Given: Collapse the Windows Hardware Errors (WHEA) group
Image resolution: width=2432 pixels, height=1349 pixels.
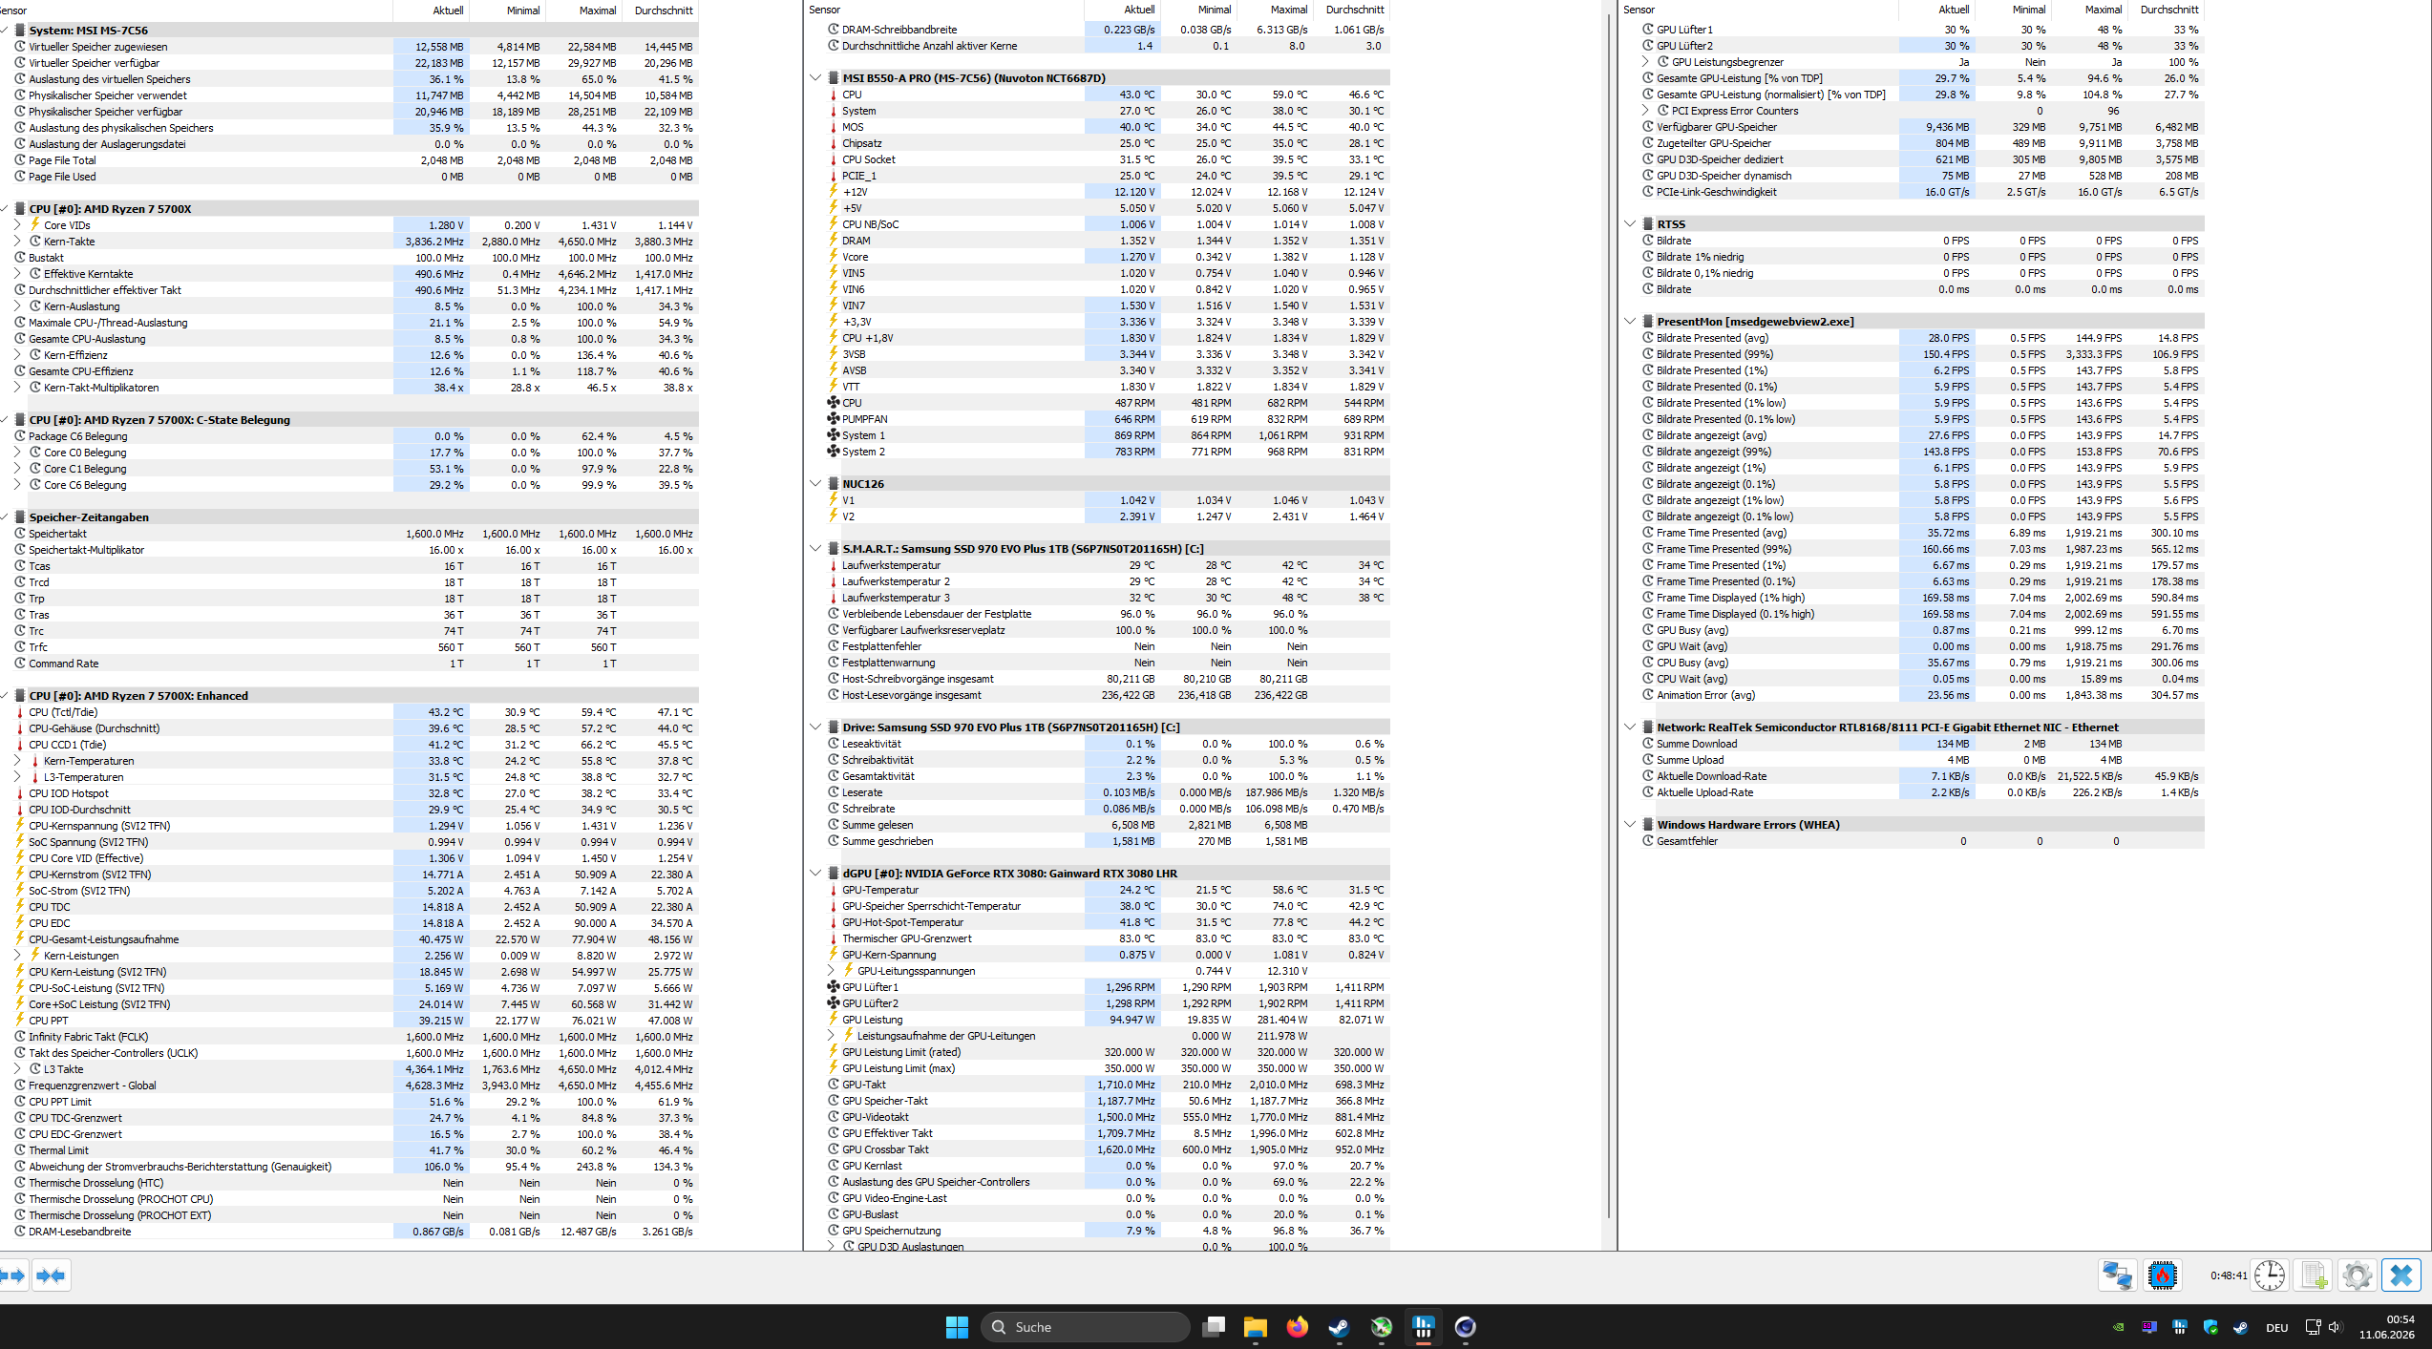Looking at the screenshot, I should [x=1630, y=825].
